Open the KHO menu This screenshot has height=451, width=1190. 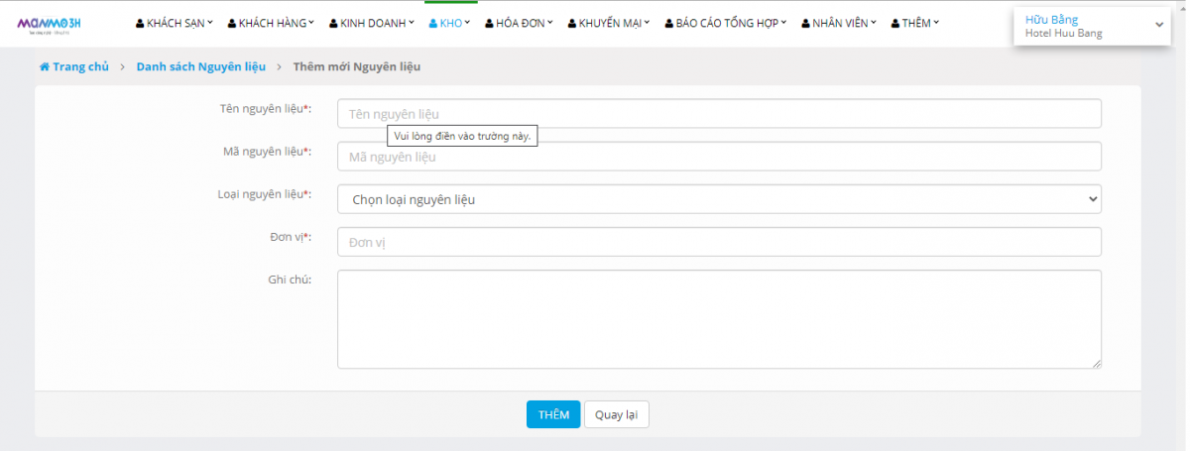point(452,23)
